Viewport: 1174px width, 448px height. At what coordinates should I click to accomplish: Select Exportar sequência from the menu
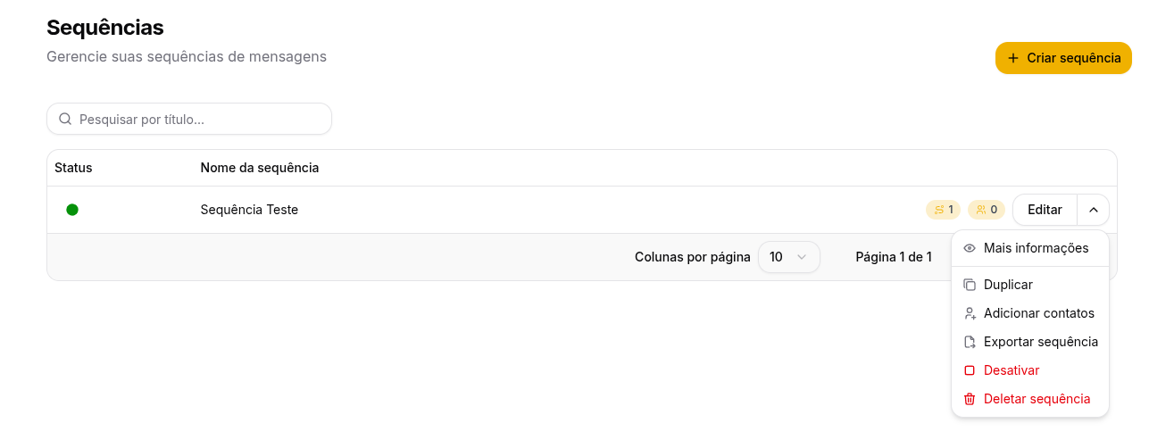click(x=1040, y=342)
